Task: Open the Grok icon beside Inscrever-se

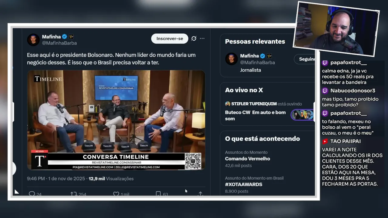Action: click(x=194, y=38)
